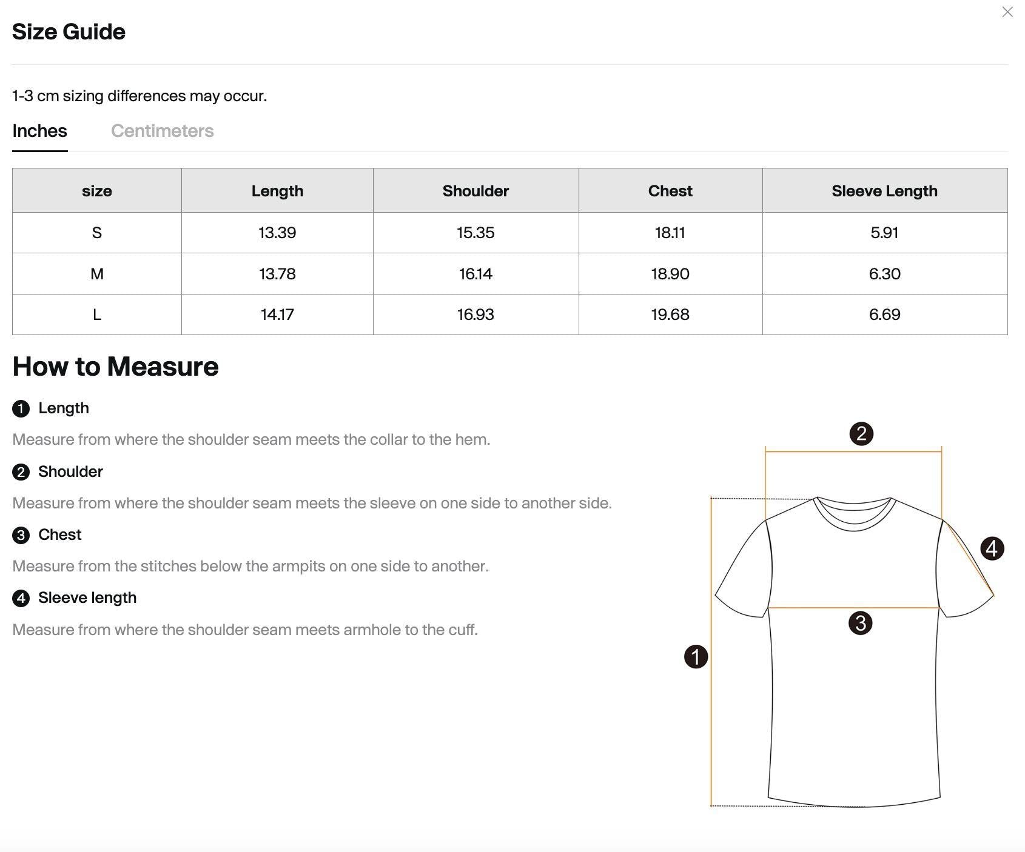Close the Size Guide dialog
The image size is (1025, 852).
point(1007,12)
